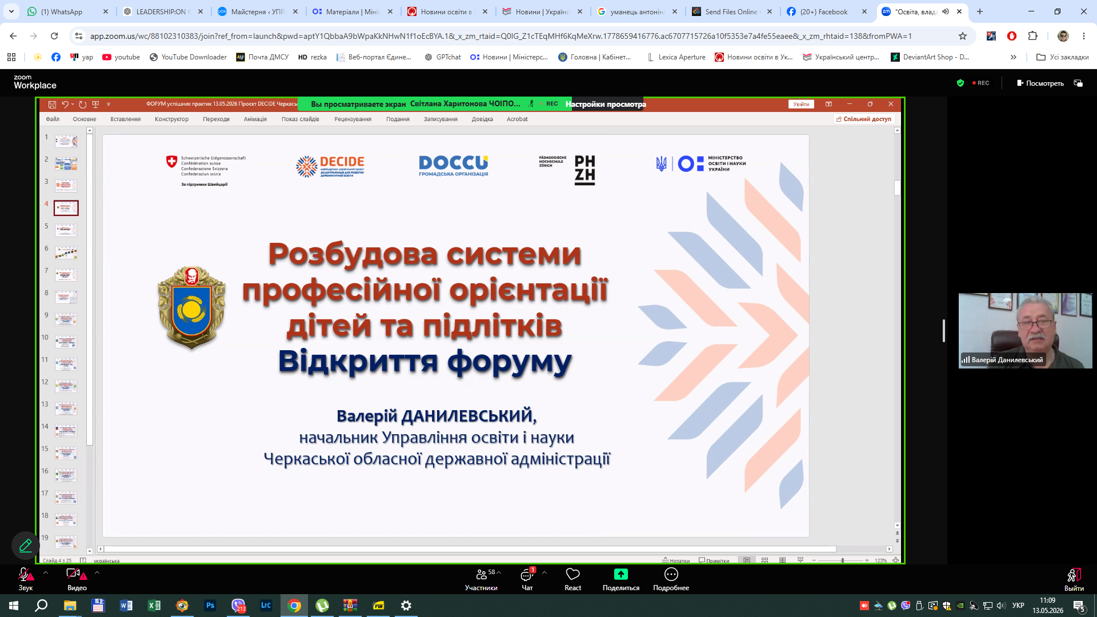1097x617 pixels.
Task: Open Chrome extensions puzzle icon
Action: tap(1032, 36)
